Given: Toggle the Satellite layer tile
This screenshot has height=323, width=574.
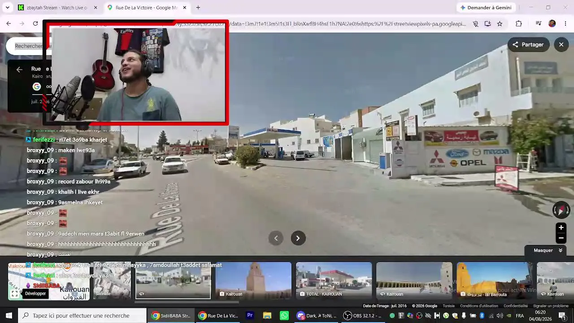Looking at the screenshot, I should coord(112,281).
